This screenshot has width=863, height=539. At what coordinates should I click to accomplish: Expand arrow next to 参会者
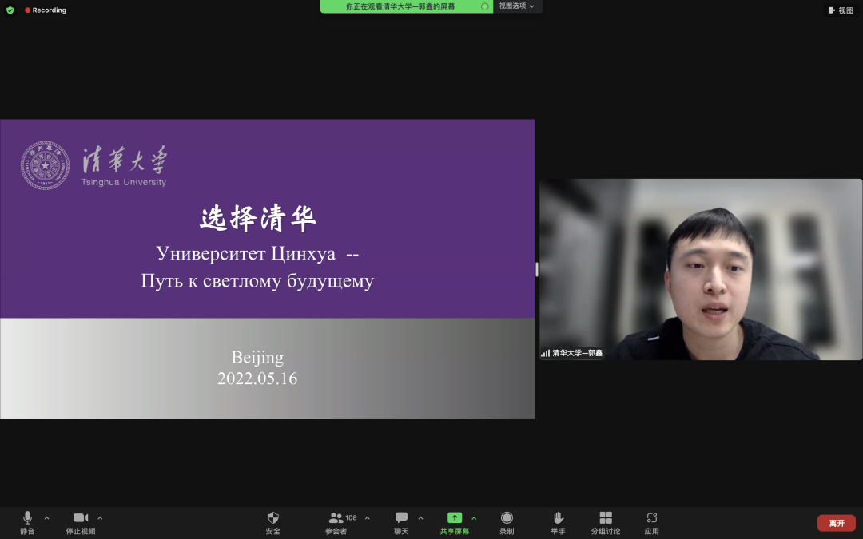(x=367, y=518)
